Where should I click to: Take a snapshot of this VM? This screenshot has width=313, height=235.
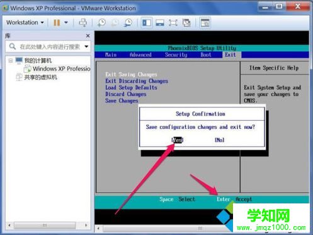(101, 23)
